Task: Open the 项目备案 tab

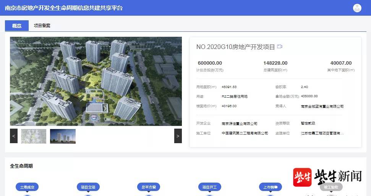Action: coord(42,26)
